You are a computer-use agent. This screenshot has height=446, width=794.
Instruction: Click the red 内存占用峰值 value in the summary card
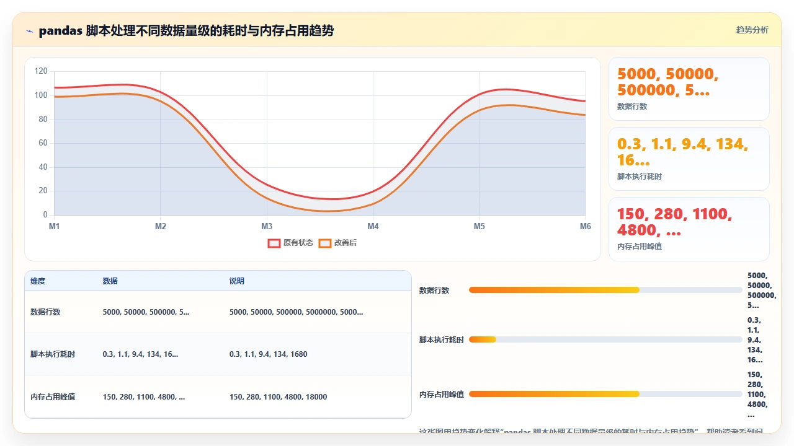pyautogui.click(x=675, y=222)
